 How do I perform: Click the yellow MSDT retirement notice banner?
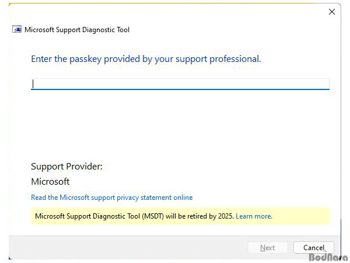(x=180, y=216)
